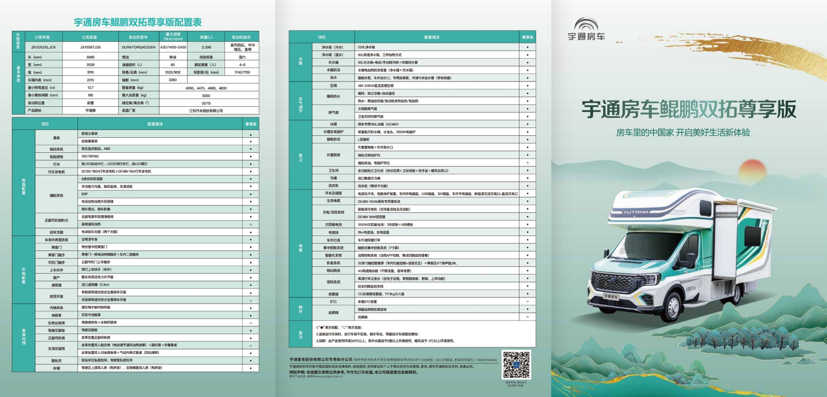Image resolution: width=827 pixels, height=397 pixels.
Task: Click height value 3110
Action: click(x=90, y=72)
